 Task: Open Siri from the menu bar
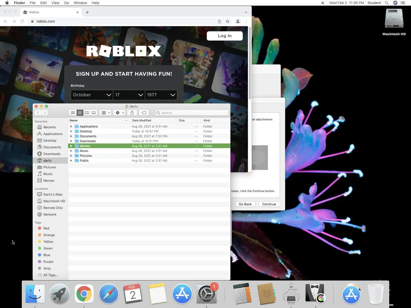pos(395,3)
